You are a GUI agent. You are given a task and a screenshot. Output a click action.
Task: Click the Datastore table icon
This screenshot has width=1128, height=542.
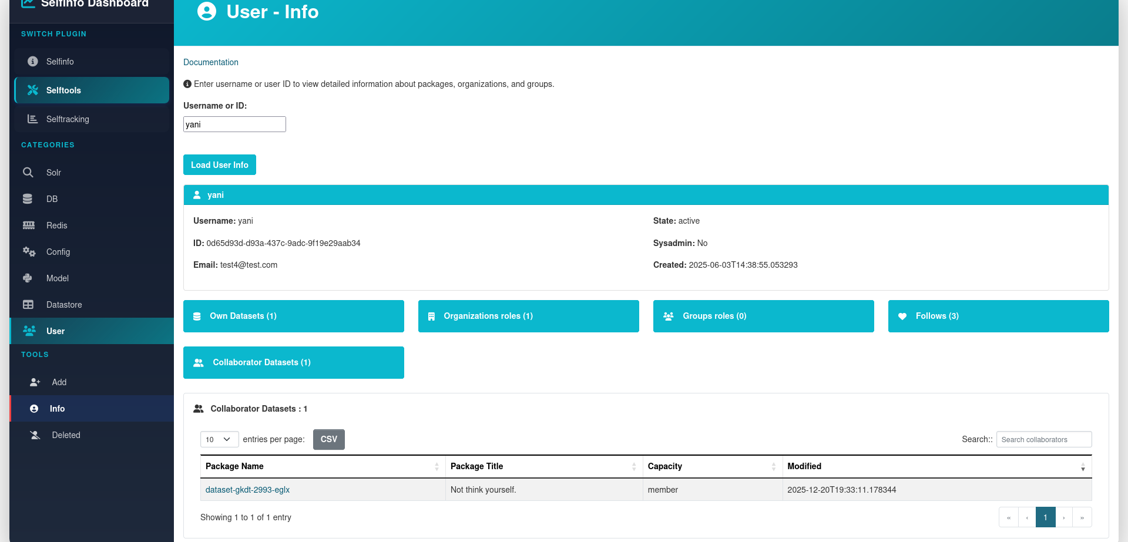(x=28, y=305)
